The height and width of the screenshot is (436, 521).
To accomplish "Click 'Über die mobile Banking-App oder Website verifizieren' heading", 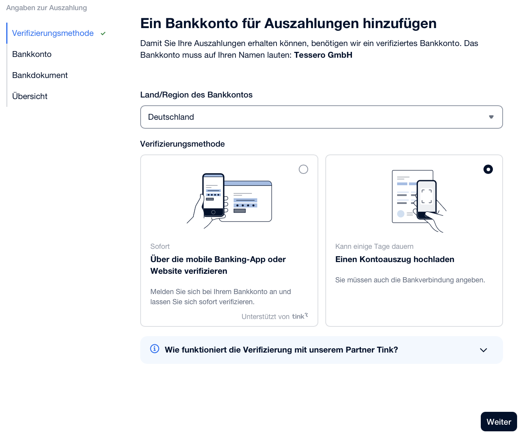I will [x=218, y=265].
